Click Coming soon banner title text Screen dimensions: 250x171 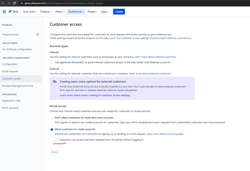pos(93,82)
